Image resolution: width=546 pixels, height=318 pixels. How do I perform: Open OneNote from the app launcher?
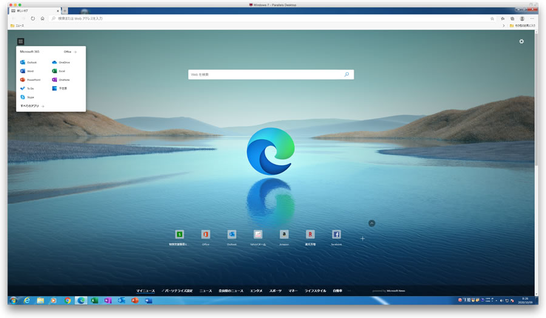[61, 79]
